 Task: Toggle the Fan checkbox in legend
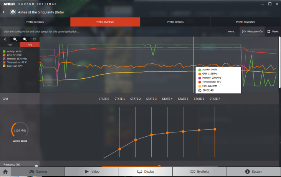point(4,66)
